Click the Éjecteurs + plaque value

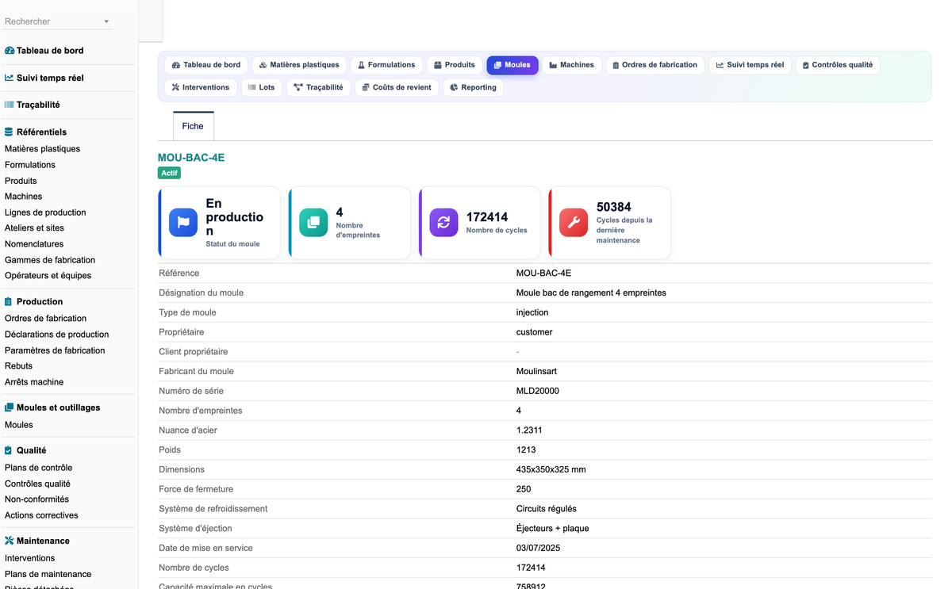(552, 529)
